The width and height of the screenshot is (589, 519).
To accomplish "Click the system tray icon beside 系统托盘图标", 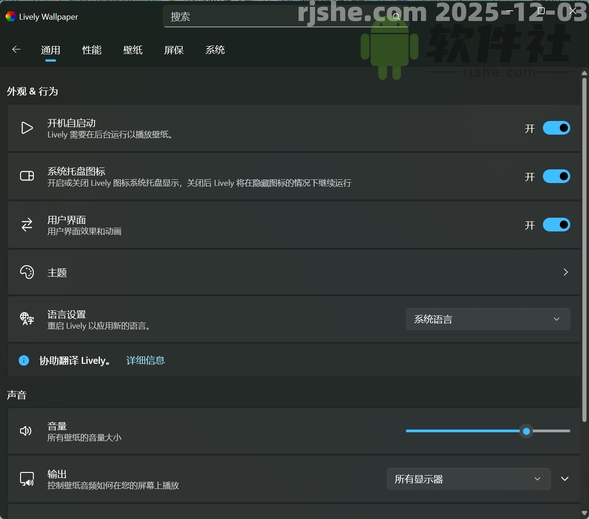I will pos(27,176).
